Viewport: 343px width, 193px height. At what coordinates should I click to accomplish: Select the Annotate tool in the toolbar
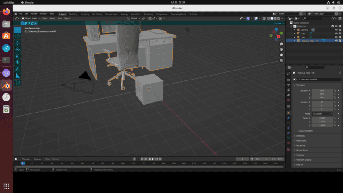18,69
